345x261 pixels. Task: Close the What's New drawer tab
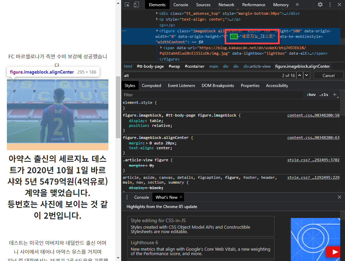pyautogui.click(x=181, y=197)
